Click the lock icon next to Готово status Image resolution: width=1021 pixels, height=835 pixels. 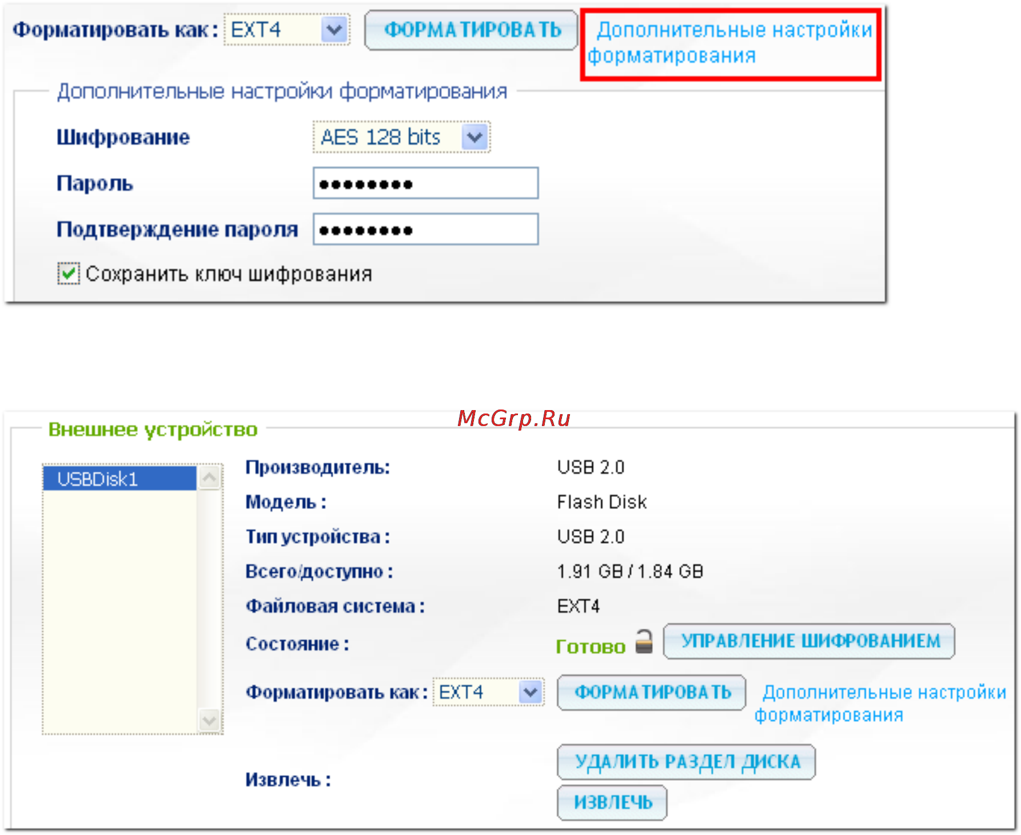(644, 642)
